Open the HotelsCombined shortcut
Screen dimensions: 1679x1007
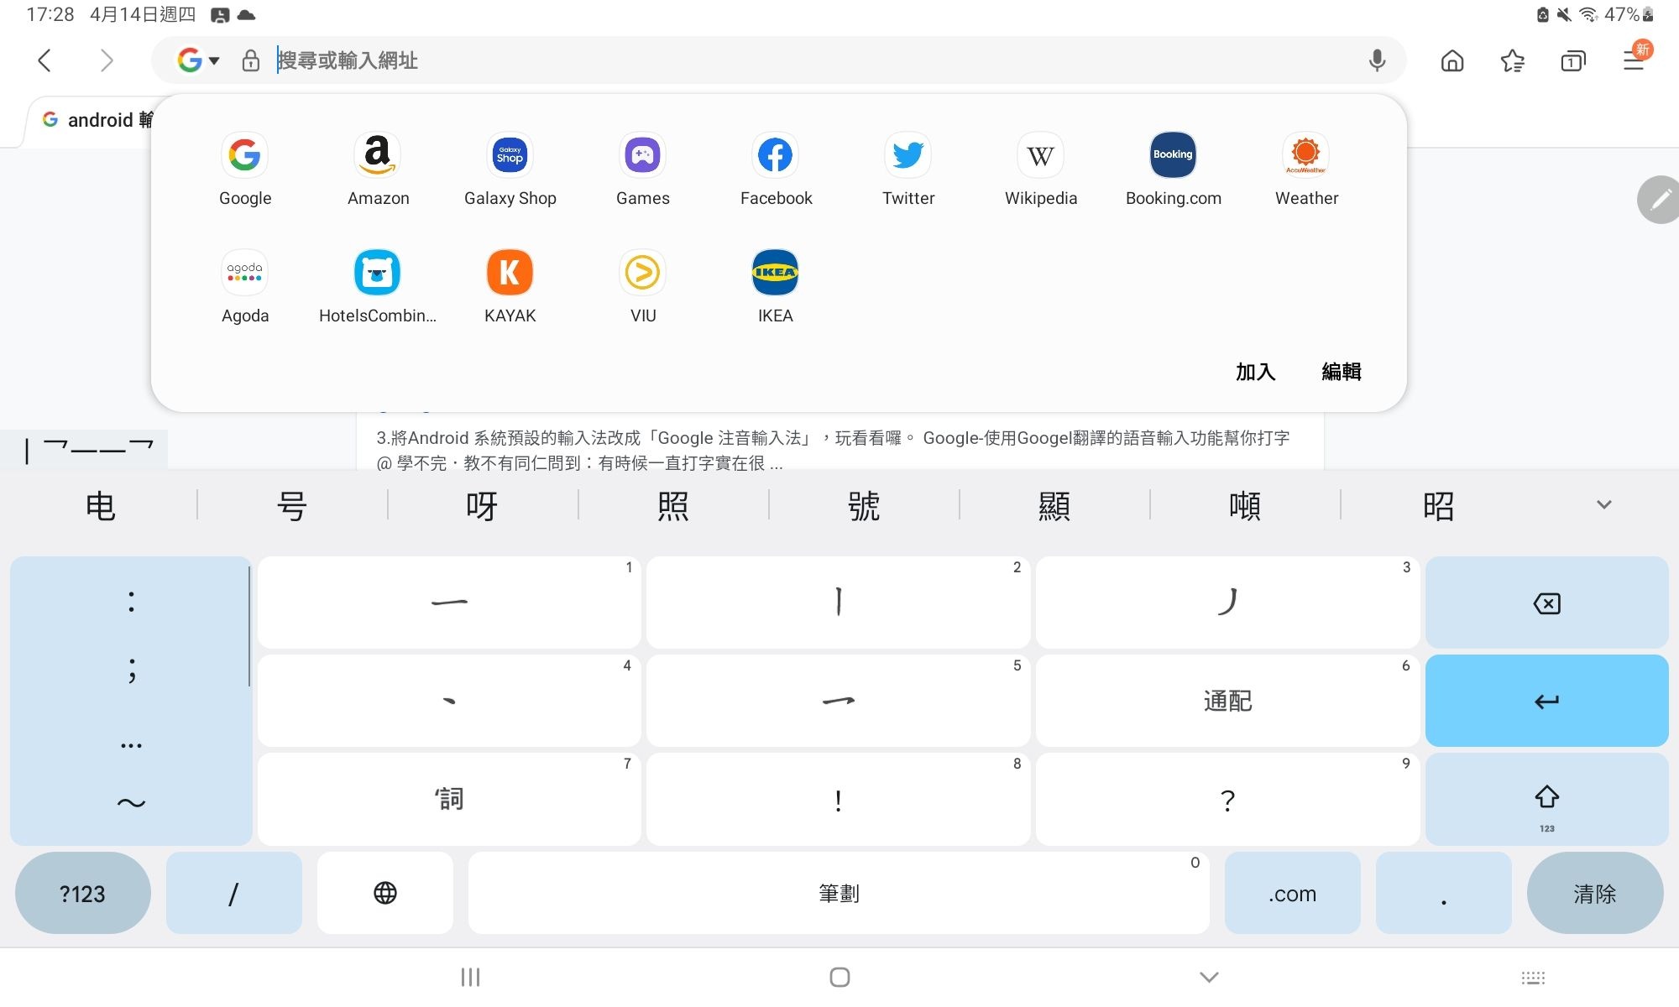[x=378, y=287]
